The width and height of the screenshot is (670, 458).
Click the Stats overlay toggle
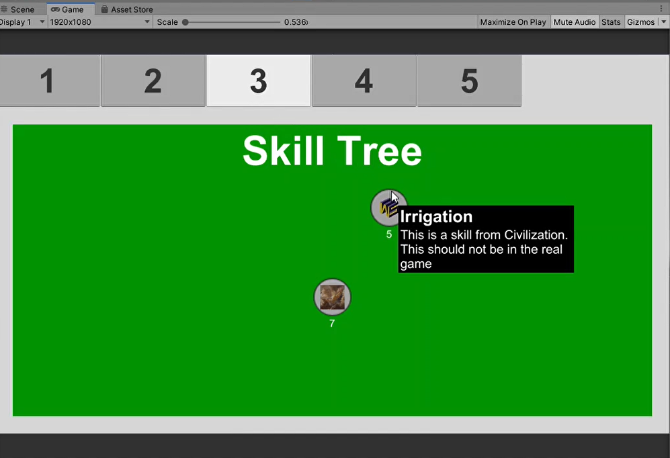point(611,21)
